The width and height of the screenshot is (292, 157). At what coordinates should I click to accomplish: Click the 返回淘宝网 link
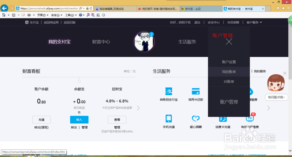[51, 22]
